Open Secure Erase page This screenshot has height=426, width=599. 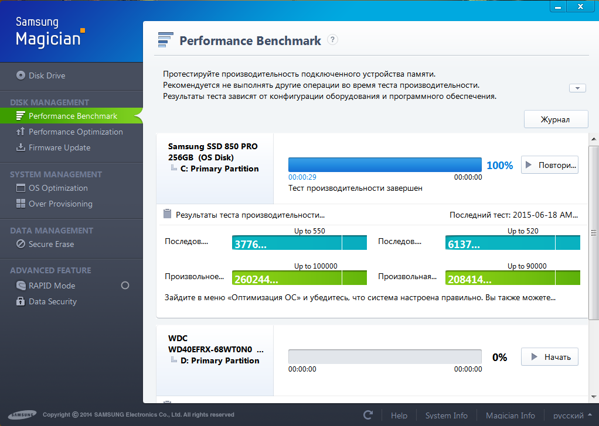tap(51, 244)
